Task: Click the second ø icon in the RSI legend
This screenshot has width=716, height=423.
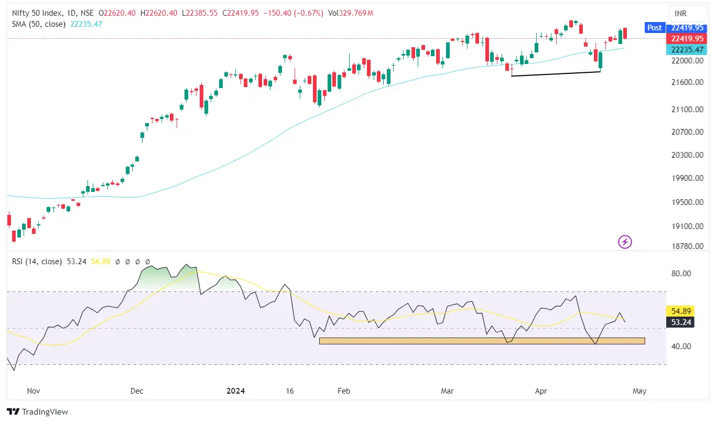Action: point(127,261)
